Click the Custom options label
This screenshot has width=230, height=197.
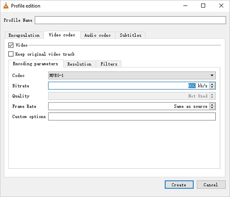click(29, 117)
